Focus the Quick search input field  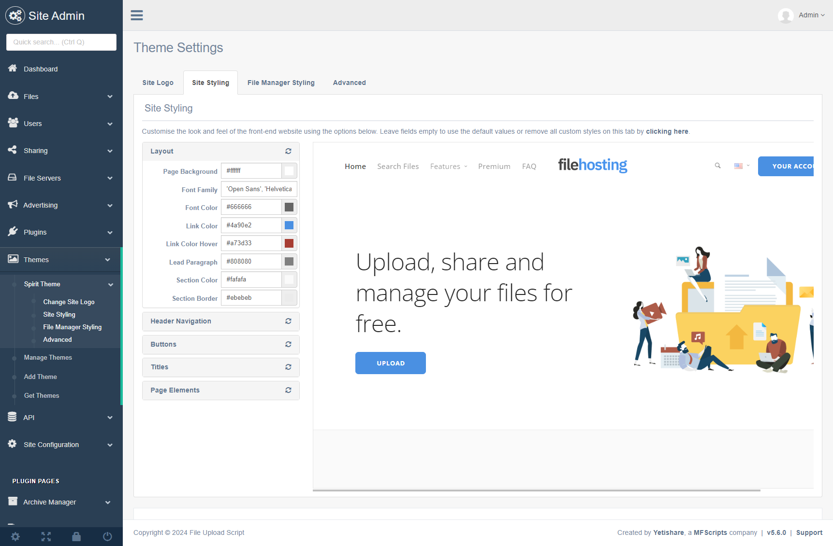coord(61,42)
